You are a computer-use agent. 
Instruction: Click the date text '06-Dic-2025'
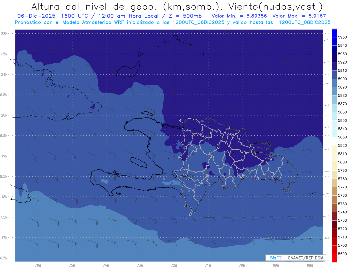(x=36, y=16)
